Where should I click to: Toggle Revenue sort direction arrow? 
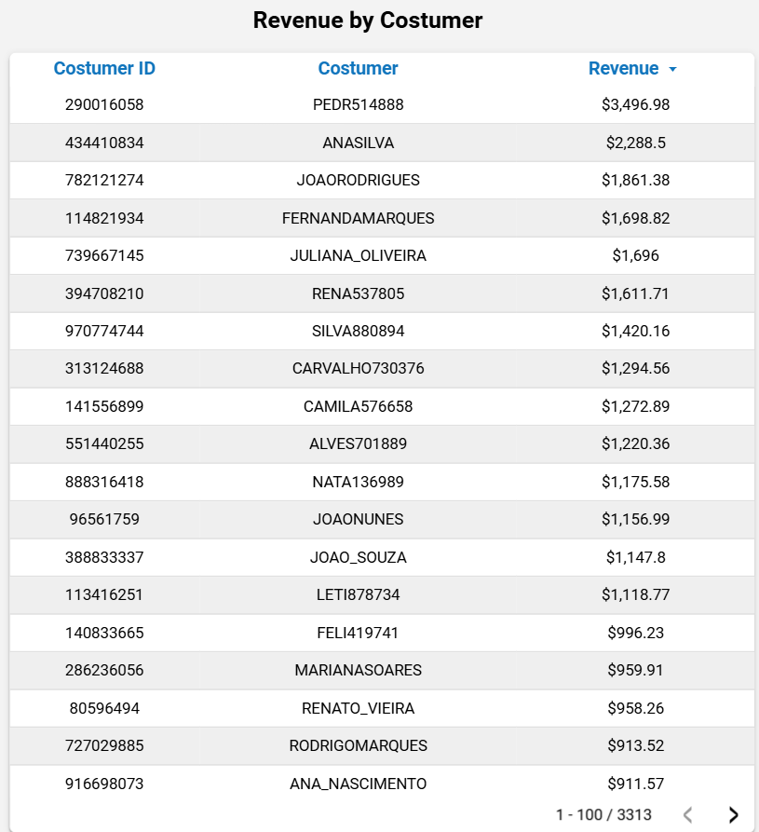[672, 69]
